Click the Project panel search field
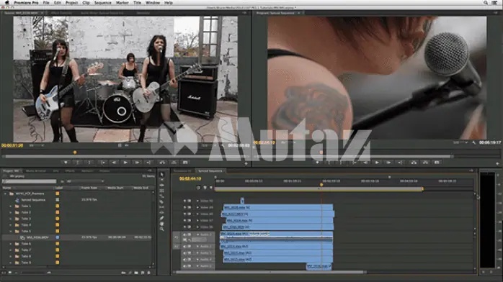 [x=30, y=181]
